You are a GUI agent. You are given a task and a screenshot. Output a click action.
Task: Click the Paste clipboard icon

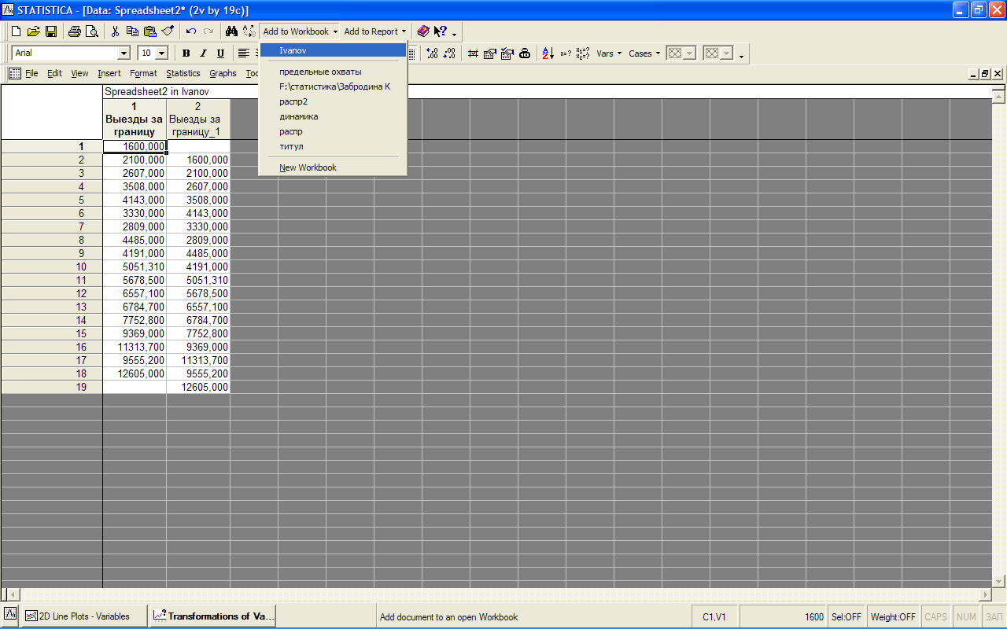click(x=149, y=31)
